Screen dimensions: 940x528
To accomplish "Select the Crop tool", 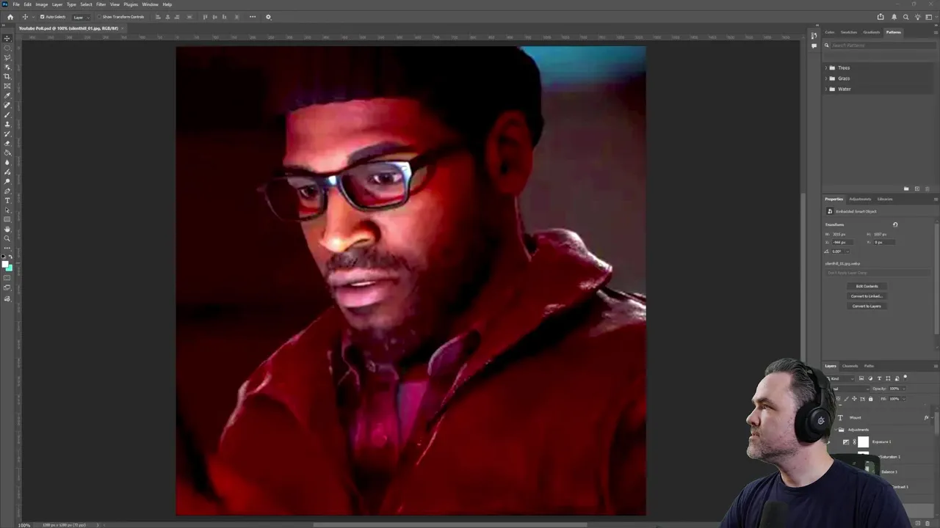I will pyautogui.click(x=7, y=76).
